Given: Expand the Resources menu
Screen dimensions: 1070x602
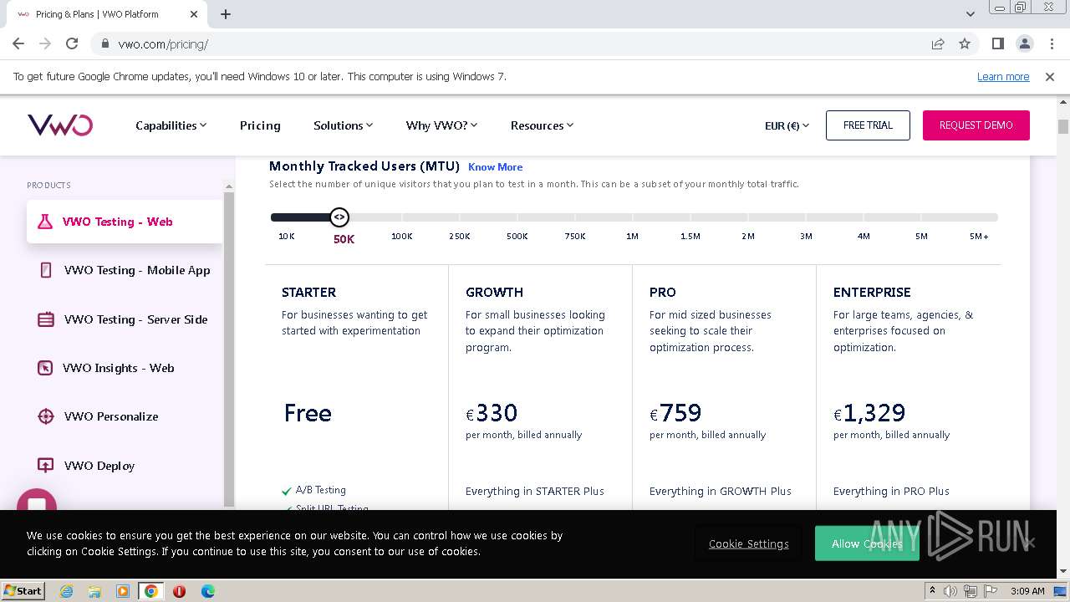Looking at the screenshot, I should tap(542, 125).
